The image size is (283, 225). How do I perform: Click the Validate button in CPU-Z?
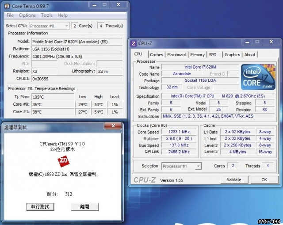click(234, 180)
